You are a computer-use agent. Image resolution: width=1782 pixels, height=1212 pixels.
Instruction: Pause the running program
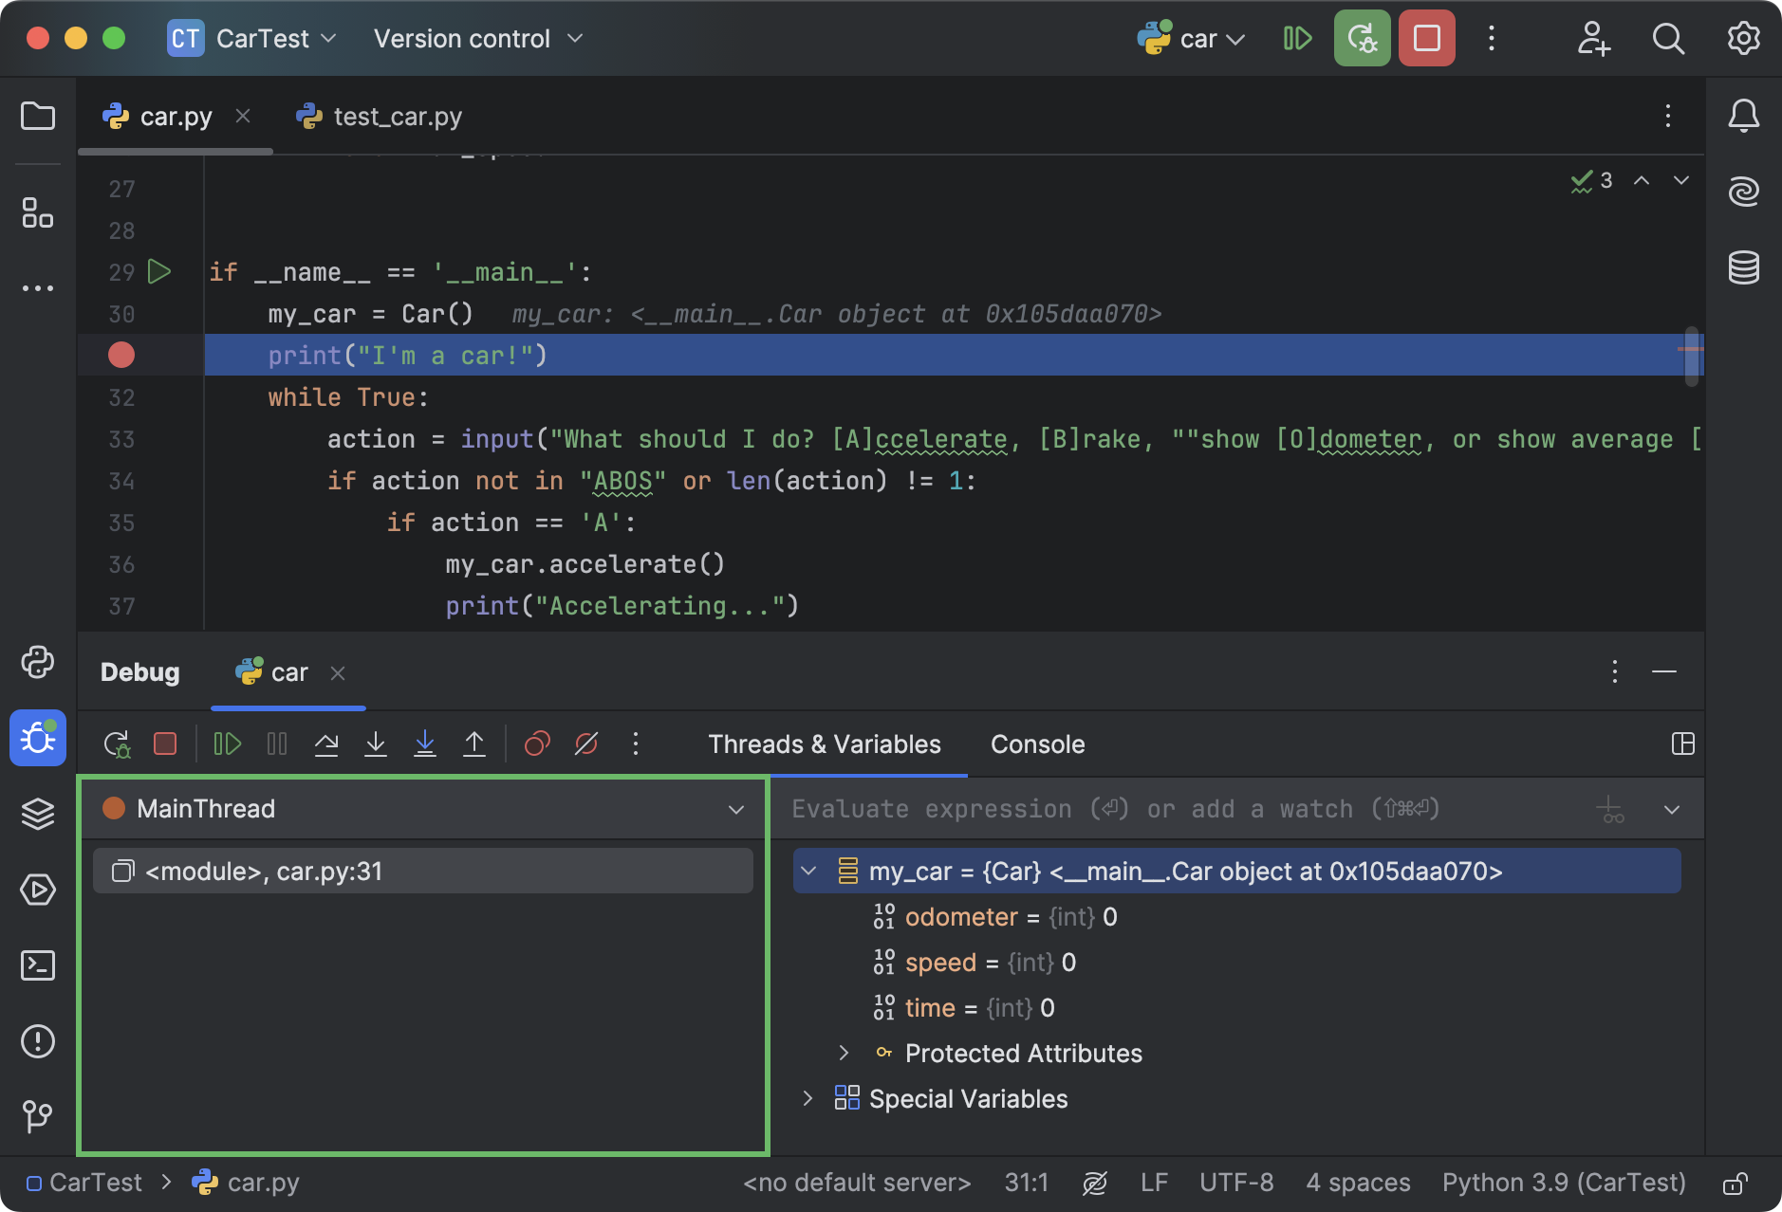click(x=276, y=744)
